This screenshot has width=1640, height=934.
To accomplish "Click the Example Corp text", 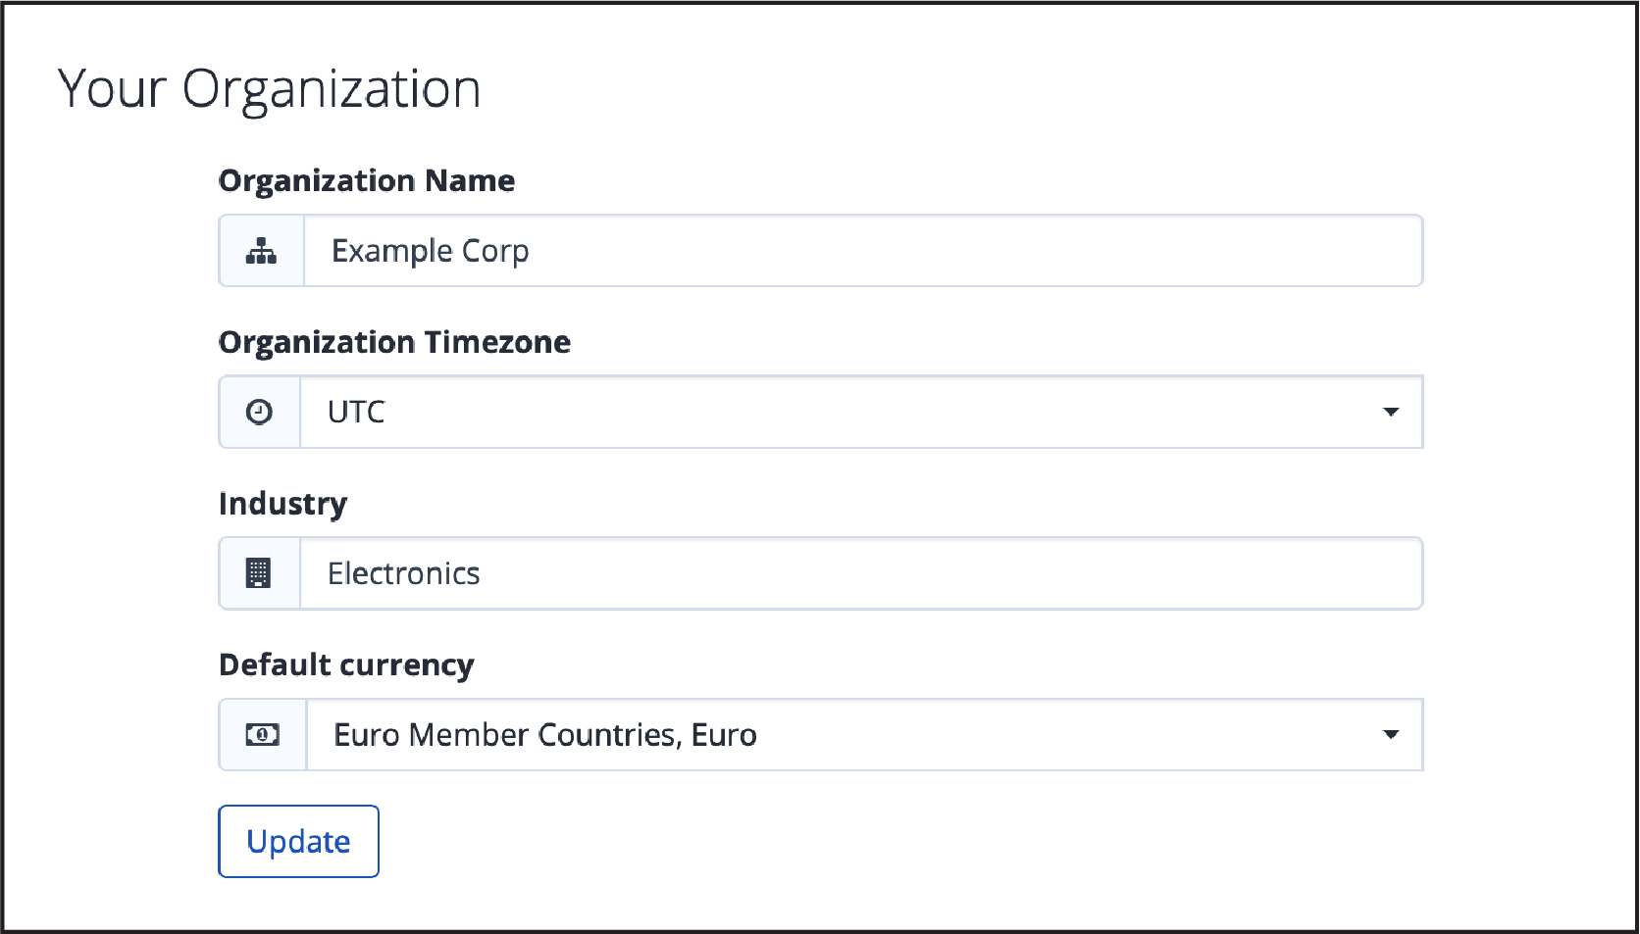I will [x=430, y=252].
